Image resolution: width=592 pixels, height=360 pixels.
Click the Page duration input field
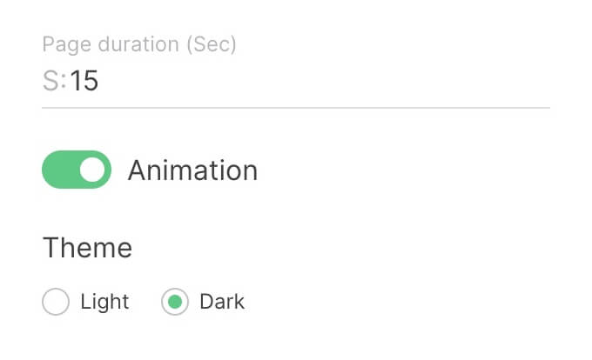[x=296, y=82]
